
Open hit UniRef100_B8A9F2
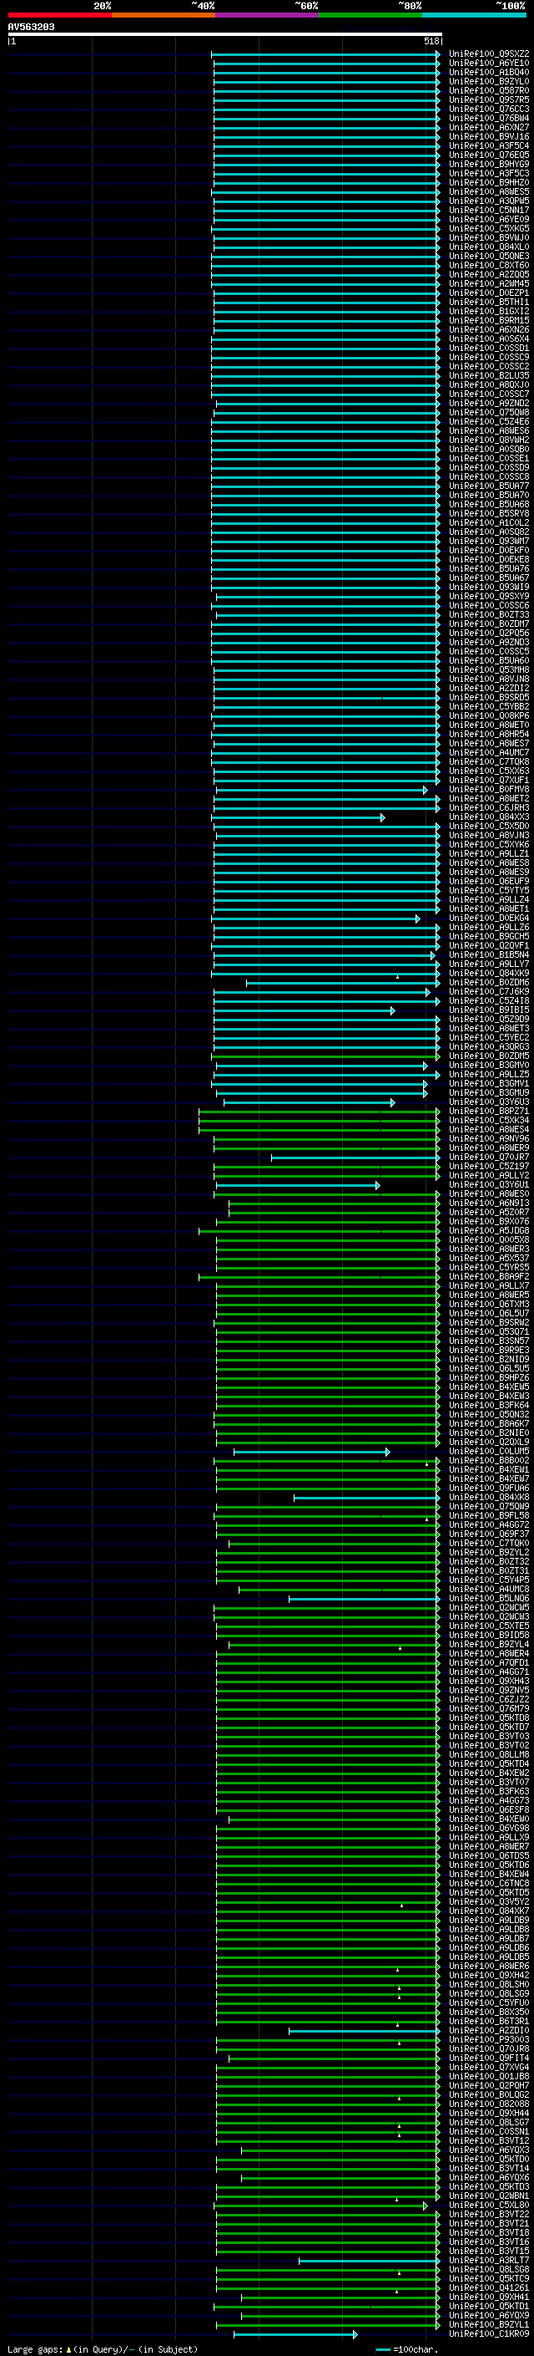click(489, 1277)
